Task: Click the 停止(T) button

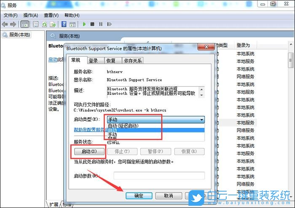Action: tap(122, 152)
